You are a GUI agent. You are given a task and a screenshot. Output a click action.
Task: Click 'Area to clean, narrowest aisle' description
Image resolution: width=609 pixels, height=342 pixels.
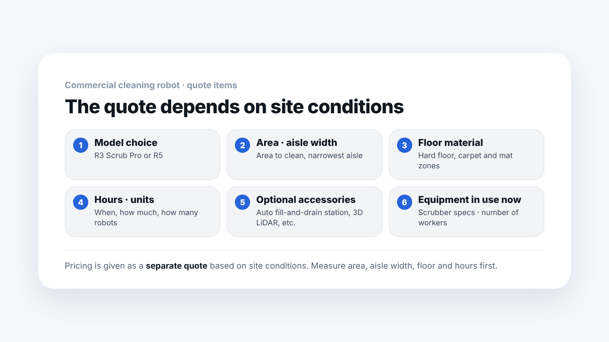309,155
